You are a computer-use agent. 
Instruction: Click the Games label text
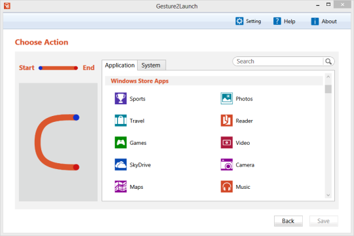coord(138,143)
